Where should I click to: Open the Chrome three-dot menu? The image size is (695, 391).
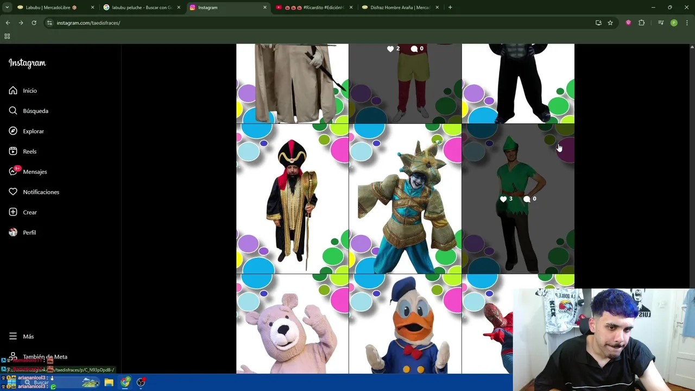(x=687, y=23)
